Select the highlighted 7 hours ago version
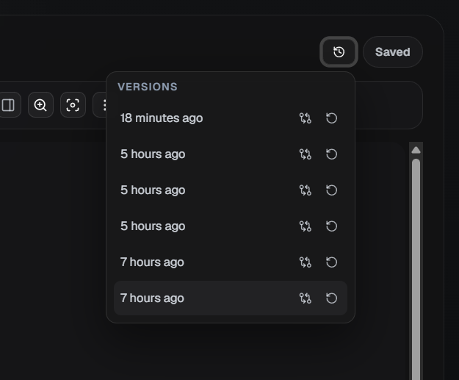Screen dimensions: 459x380 click(x=231, y=298)
